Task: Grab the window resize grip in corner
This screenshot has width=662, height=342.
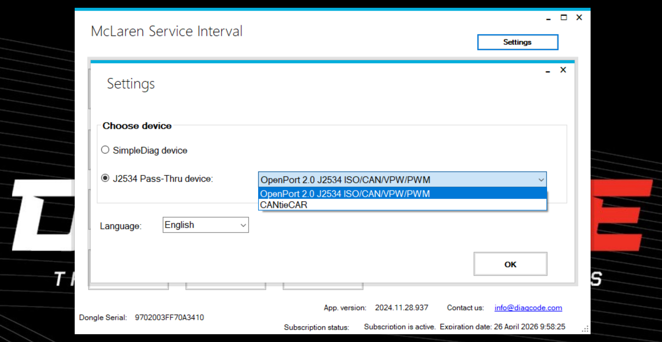Action: pos(586,329)
